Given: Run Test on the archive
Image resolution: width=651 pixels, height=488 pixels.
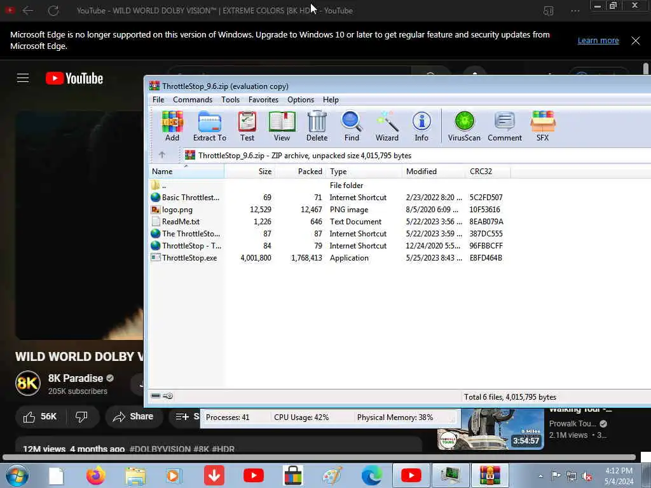Looking at the screenshot, I should [x=247, y=126].
